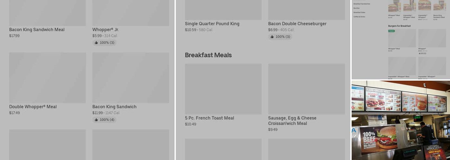Open the Coffee & Drinks category
Image resolution: width=450 pixels, height=160 pixels.
[x=359, y=17]
